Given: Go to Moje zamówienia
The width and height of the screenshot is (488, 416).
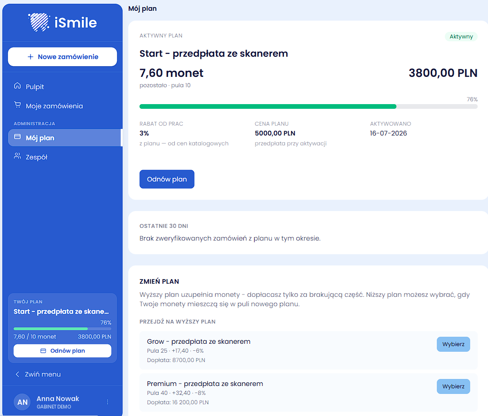Looking at the screenshot, I should (62, 106).
